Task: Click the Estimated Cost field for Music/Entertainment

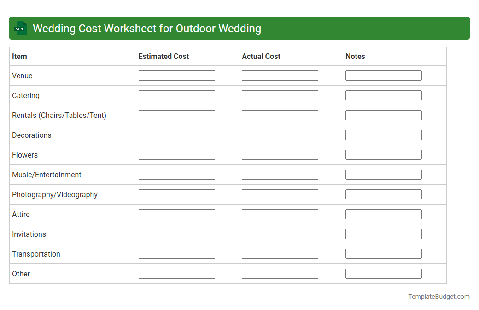Action: pos(176,174)
